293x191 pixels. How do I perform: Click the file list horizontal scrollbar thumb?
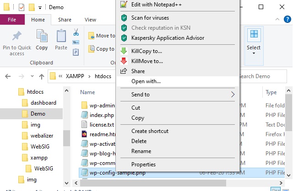click(x=153, y=183)
